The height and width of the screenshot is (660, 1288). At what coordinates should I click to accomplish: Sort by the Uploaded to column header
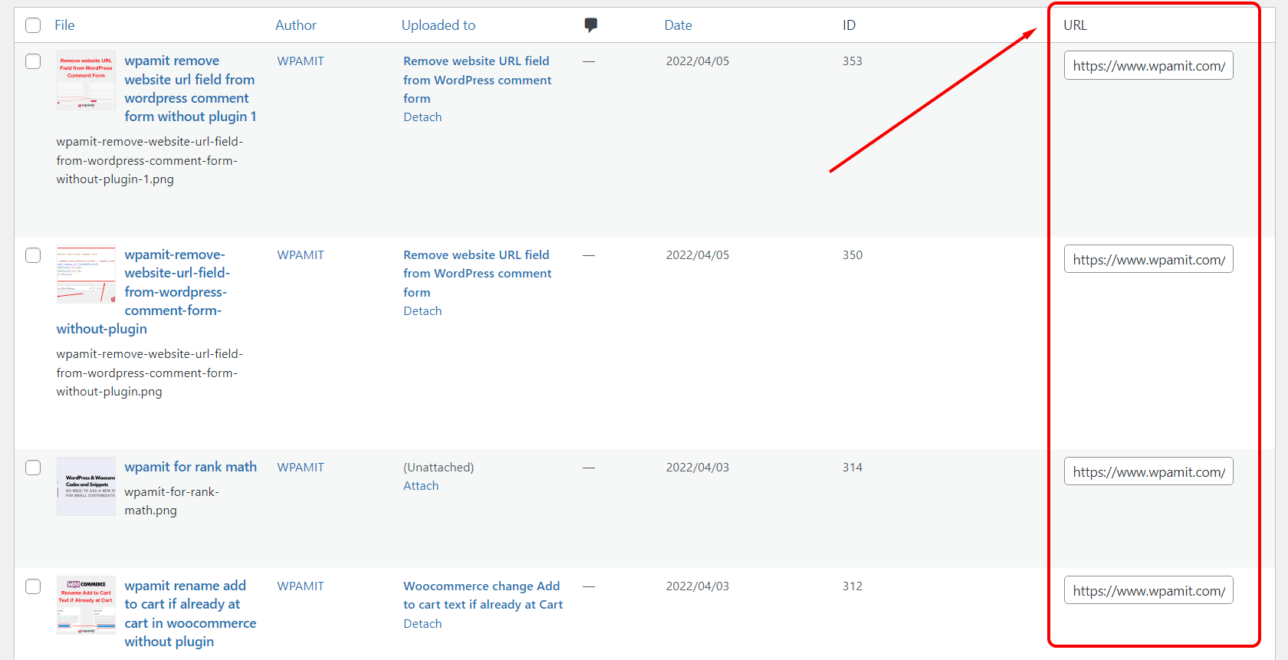pos(439,25)
